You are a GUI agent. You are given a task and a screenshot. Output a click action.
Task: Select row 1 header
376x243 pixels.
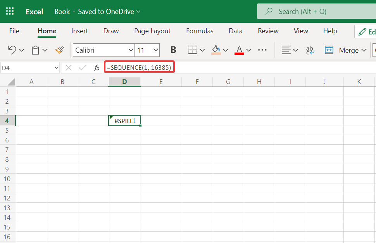coord(7,92)
